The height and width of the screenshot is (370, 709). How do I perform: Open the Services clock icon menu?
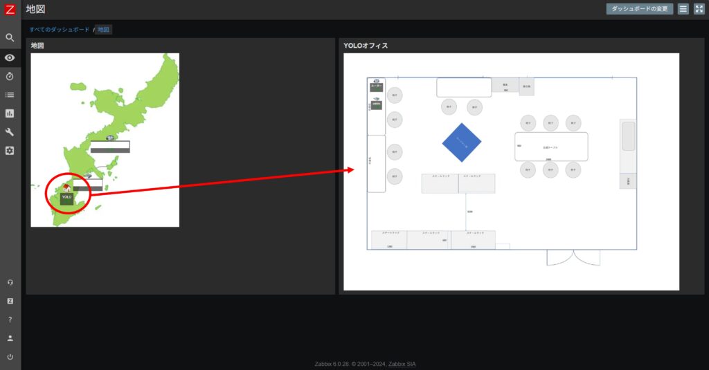pos(10,76)
